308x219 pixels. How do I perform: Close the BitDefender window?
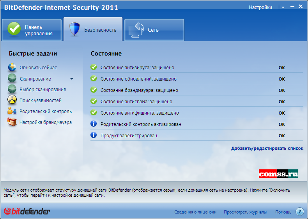click(301, 7)
